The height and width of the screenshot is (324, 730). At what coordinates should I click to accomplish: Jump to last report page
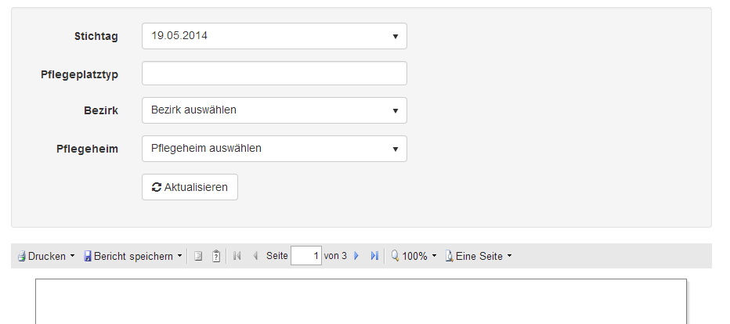point(374,256)
